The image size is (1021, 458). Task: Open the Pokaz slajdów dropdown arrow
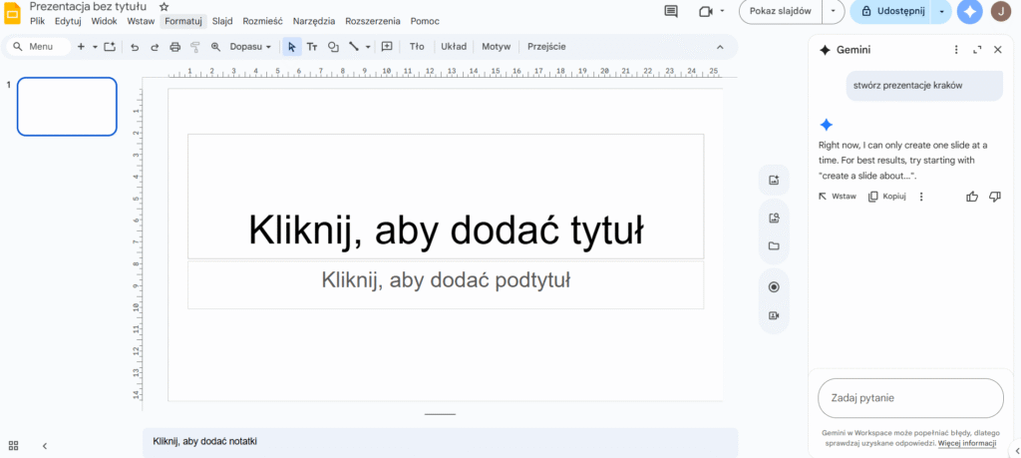tap(833, 12)
